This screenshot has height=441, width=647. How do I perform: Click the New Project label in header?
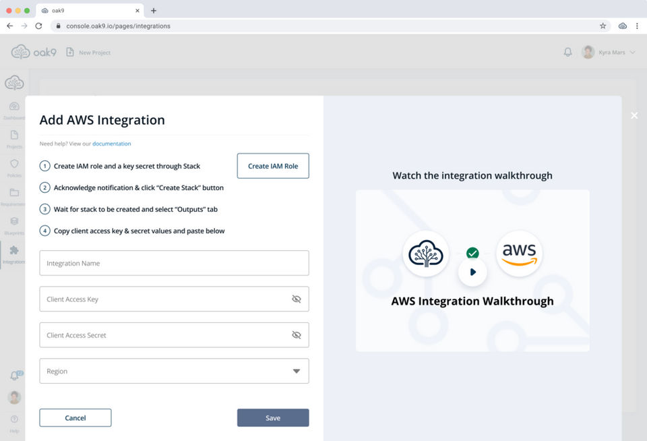[95, 53]
